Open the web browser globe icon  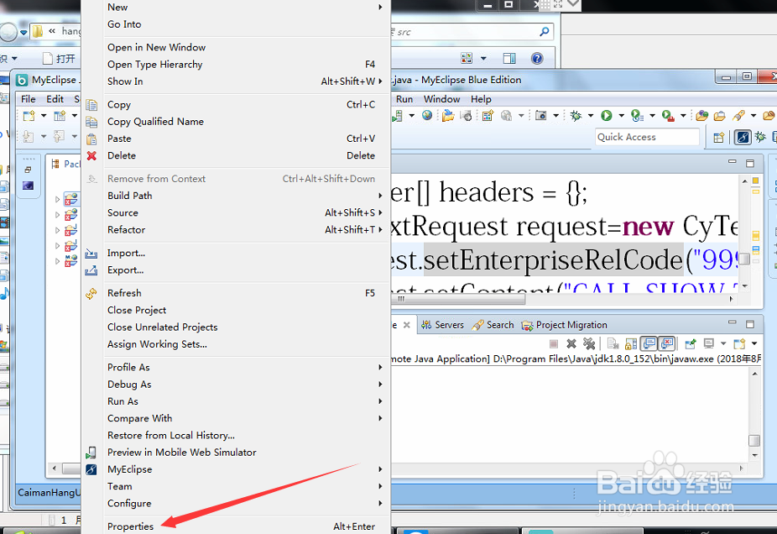(427, 116)
